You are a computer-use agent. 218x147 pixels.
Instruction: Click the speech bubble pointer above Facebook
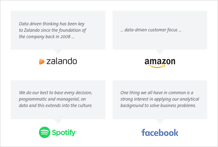point(160,121)
